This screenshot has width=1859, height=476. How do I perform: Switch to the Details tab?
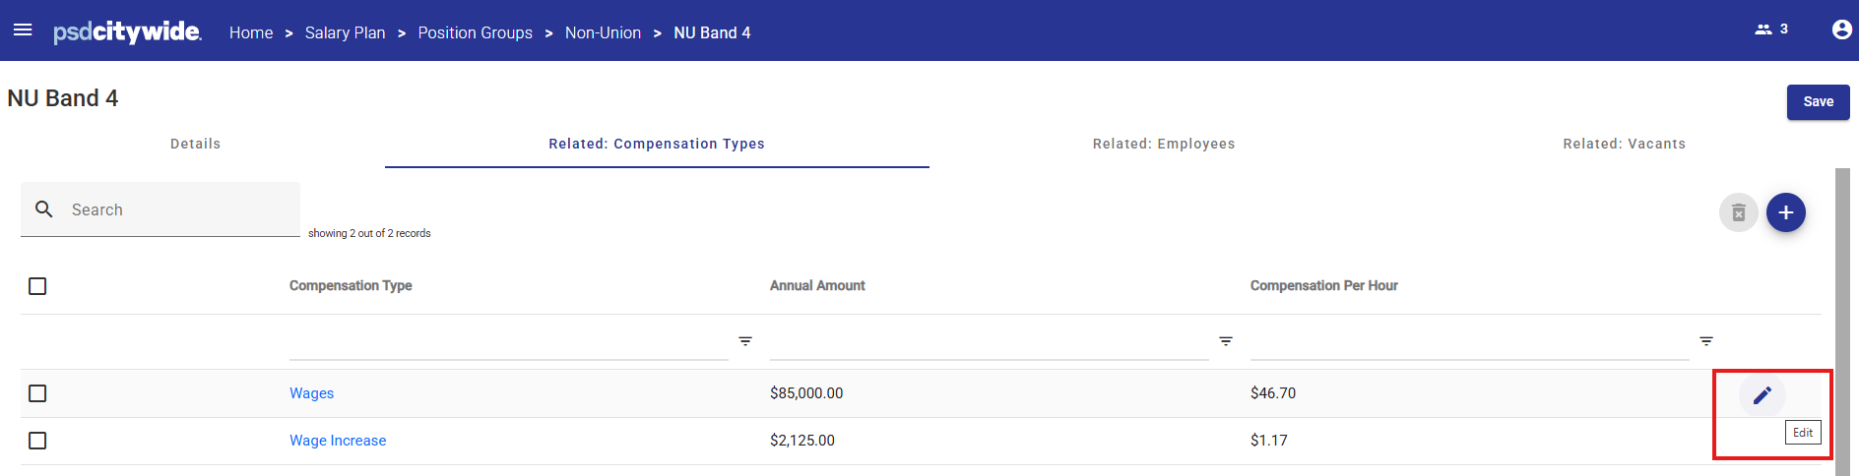(x=196, y=144)
